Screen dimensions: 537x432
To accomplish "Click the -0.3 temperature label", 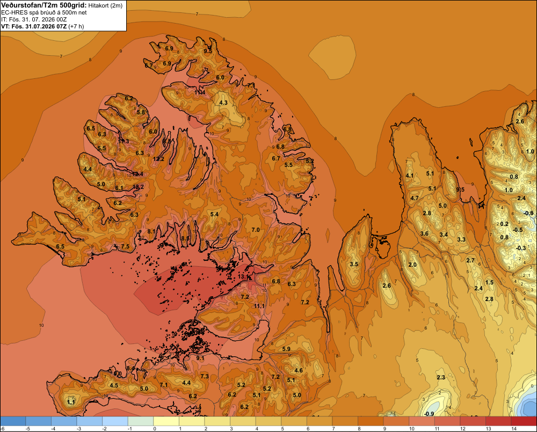I will click(521, 248).
